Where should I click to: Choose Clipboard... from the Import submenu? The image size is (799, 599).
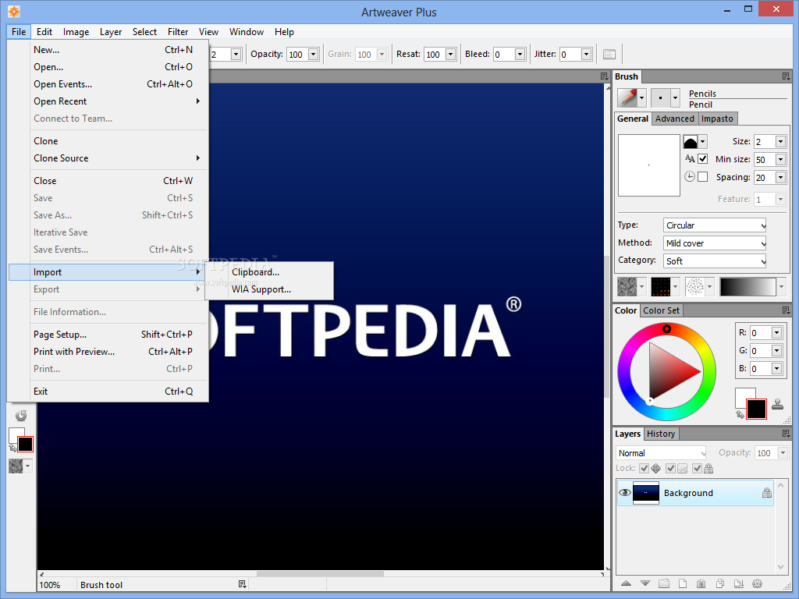(x=269, y=272)
